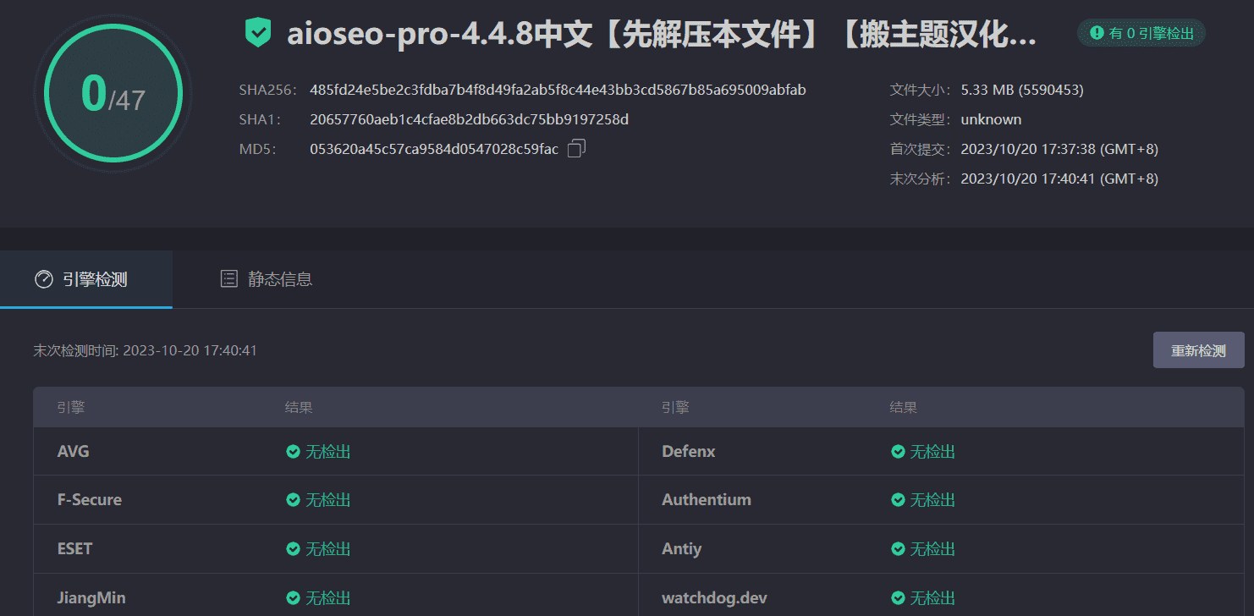
Task: Click the file type value unknown
Action: tap(991, 119)
